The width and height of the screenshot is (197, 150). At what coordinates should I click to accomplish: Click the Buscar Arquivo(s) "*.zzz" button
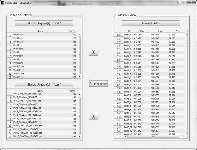[x=44, y=84]
